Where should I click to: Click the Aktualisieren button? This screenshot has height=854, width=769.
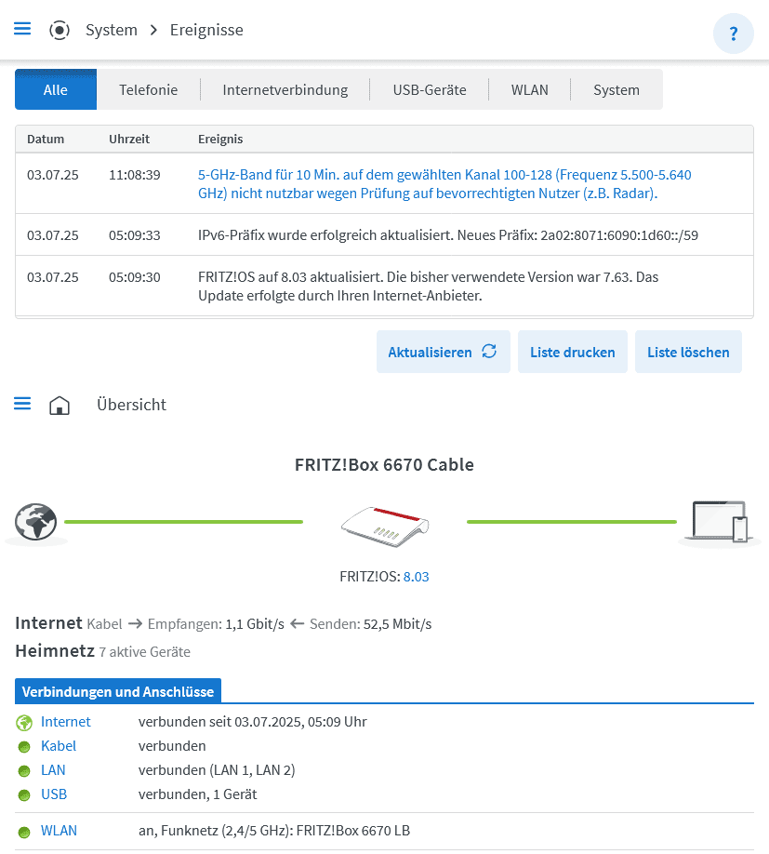click(x=443, y=352)
